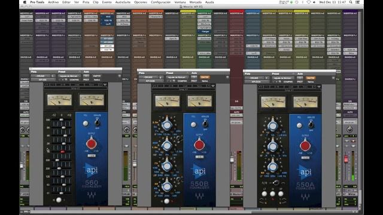Viewport: 383px width, 215px height.
Task: Click the target icon in API 550A header
Action: tap(333, 78)
